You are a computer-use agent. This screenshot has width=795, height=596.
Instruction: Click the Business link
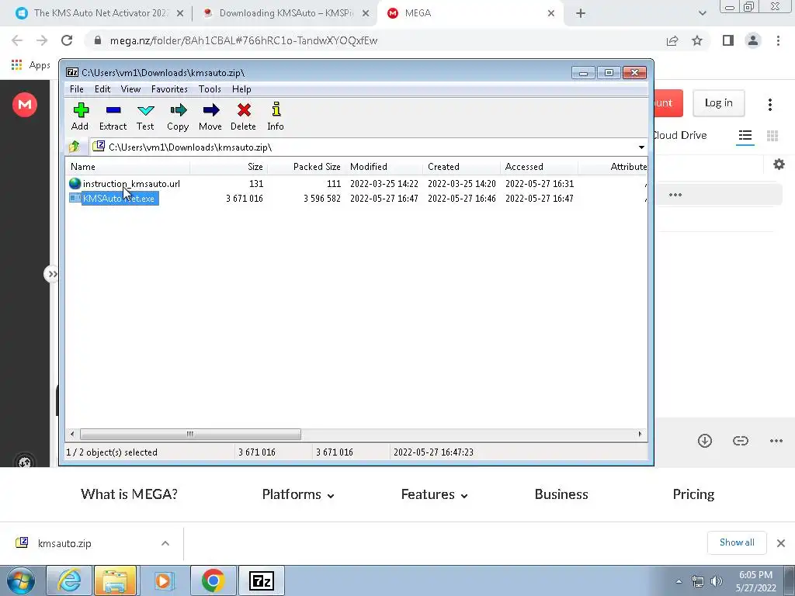[561, 494]
